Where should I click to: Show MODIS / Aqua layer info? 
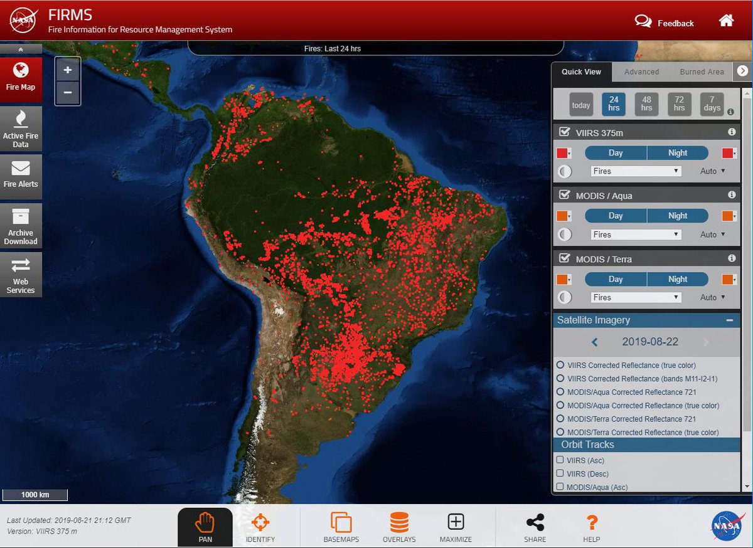coord(732,195)
